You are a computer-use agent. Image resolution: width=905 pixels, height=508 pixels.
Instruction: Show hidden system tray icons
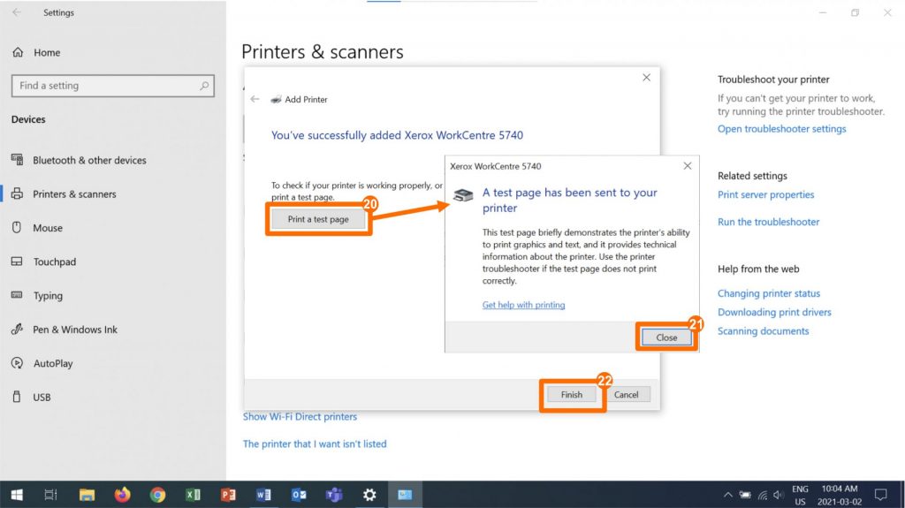[x=727, y=495]
